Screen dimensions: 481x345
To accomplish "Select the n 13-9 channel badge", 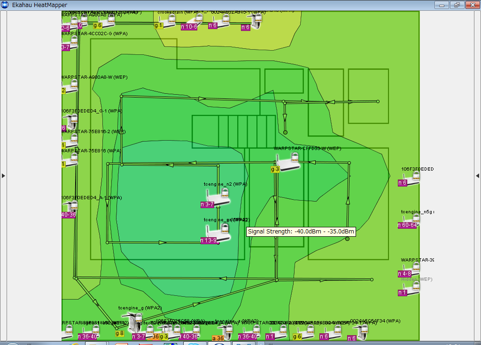I will point(209,240).
